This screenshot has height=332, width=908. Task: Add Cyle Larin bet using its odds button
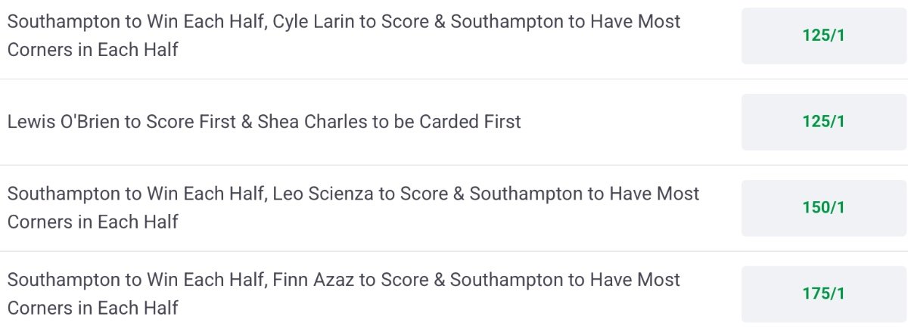pyautogui.click(x=823, y=36)
